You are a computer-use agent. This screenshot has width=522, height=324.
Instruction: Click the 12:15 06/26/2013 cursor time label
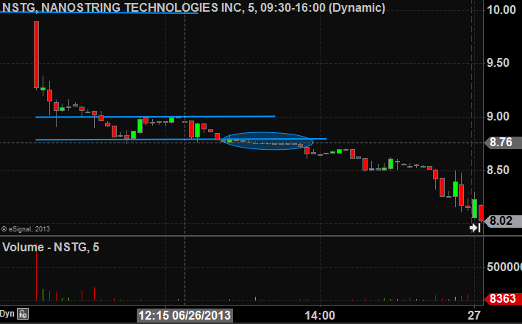185,315
